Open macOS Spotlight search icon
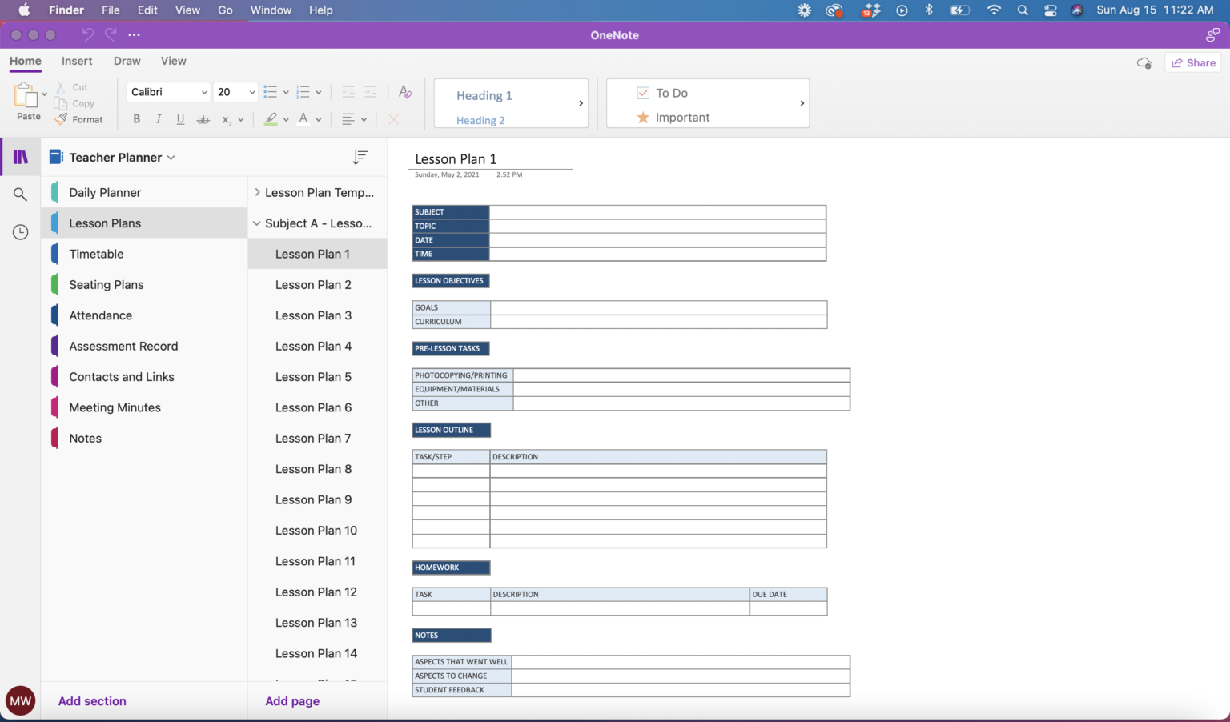 [1023, 10]
